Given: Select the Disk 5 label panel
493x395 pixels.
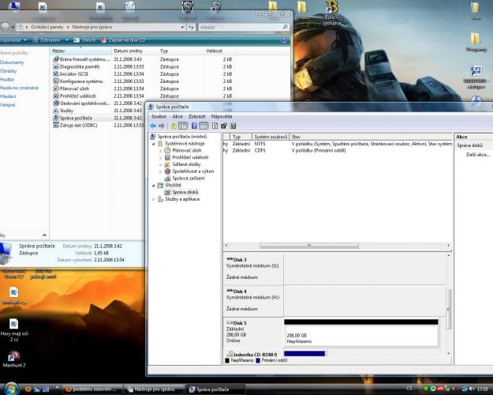Looking at the screenshot, I should [x=253, y=332].
